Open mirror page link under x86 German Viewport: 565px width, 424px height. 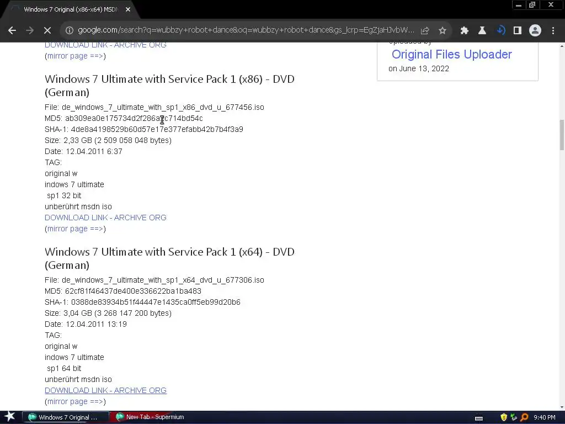click(75, 229)
